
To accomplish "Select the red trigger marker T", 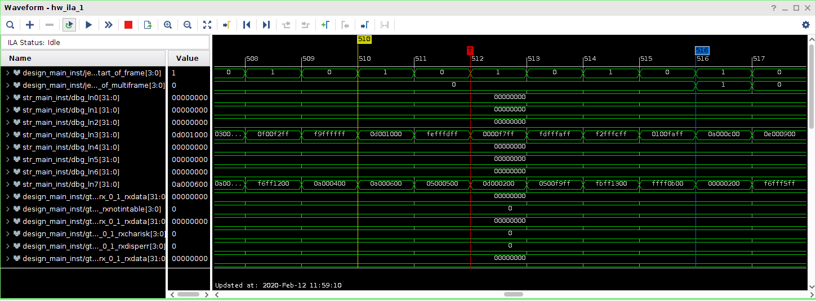I will (470, 51).
